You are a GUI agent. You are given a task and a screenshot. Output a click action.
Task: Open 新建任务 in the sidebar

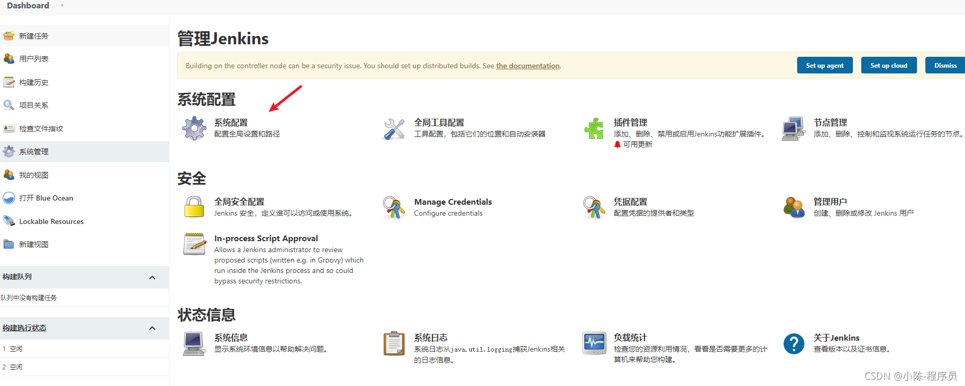tap(84, 36)
